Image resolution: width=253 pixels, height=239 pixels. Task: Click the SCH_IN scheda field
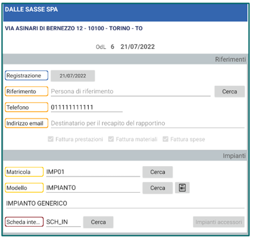(x=64, y=222)
